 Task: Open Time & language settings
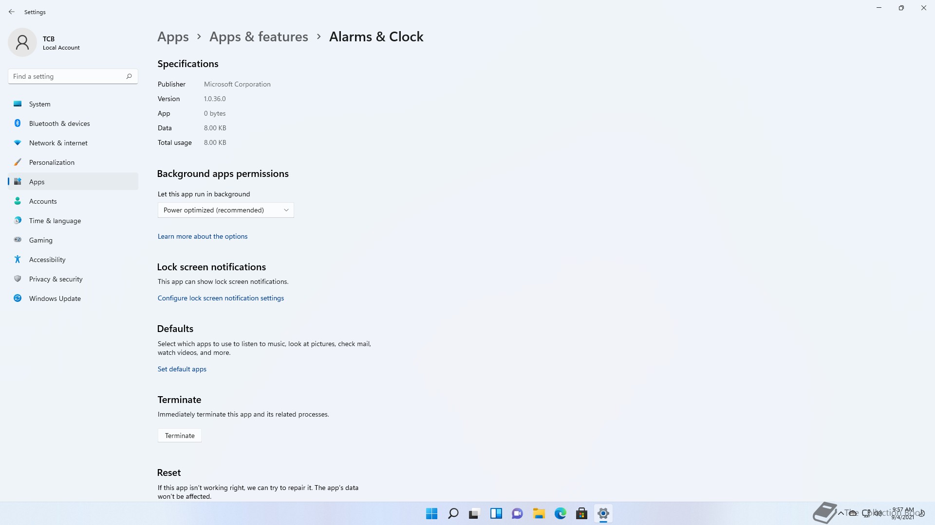click(x=73, y=221)
